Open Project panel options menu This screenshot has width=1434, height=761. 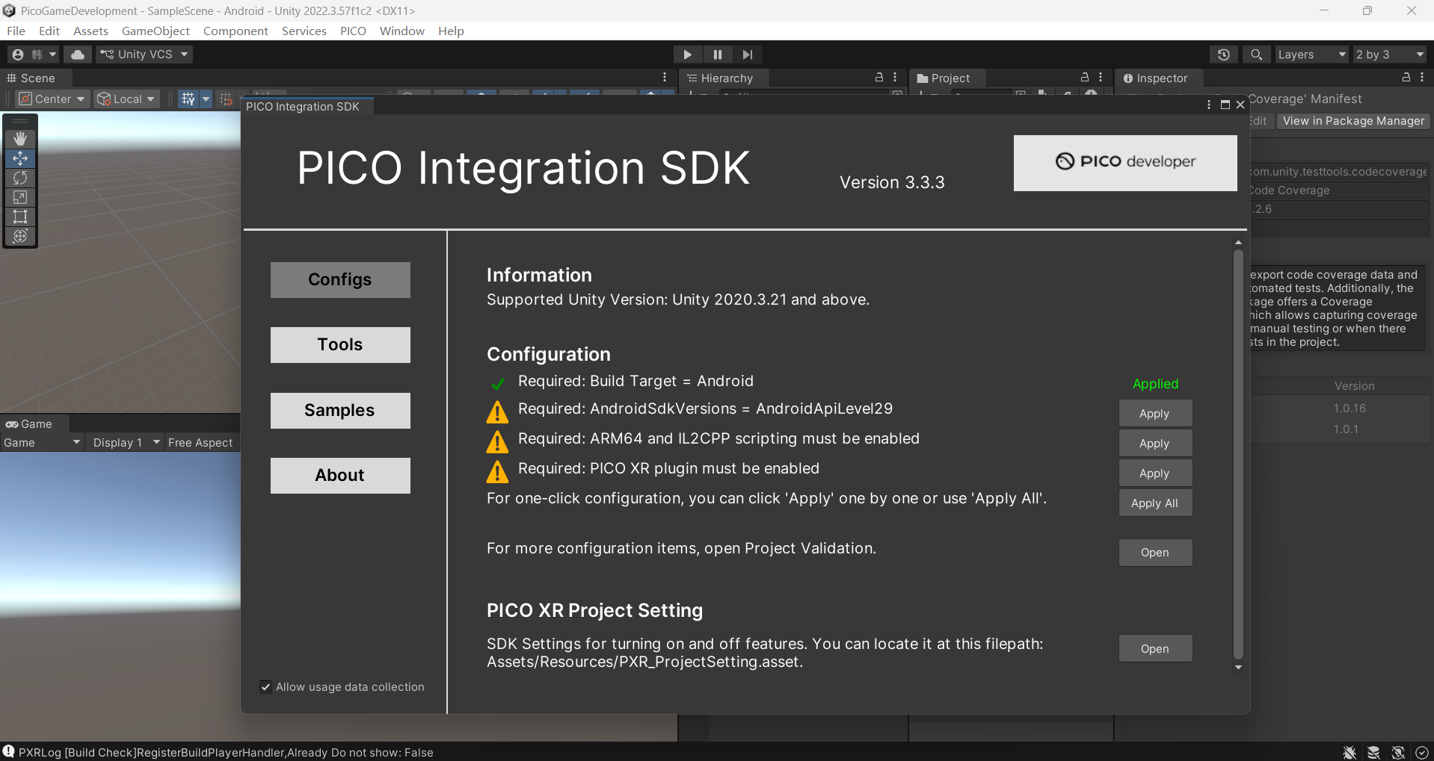point(1101,78)
